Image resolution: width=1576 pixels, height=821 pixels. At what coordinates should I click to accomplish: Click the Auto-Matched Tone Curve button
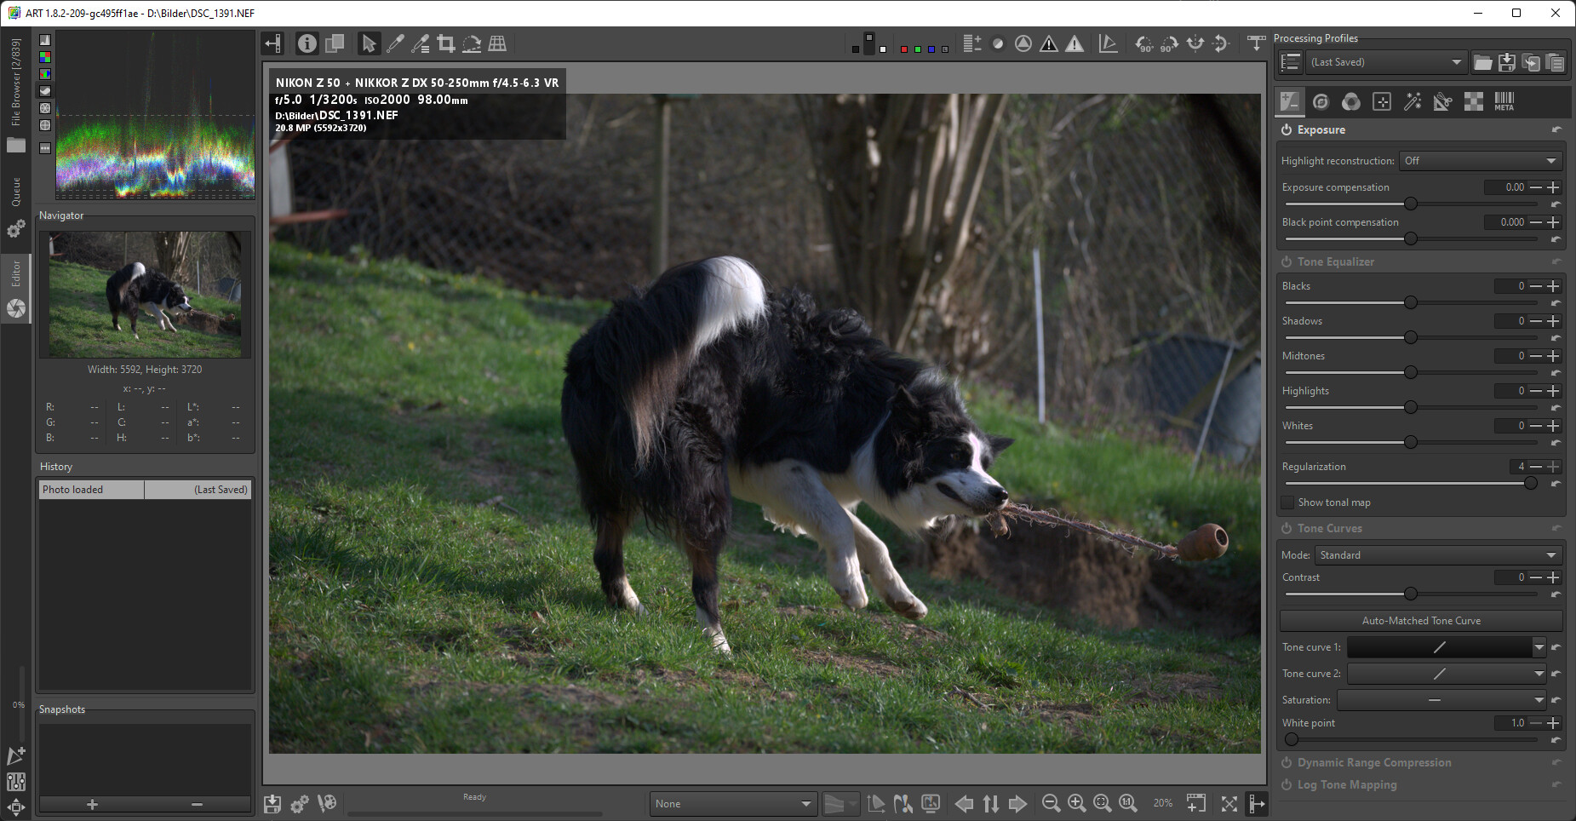(1420, 621)
